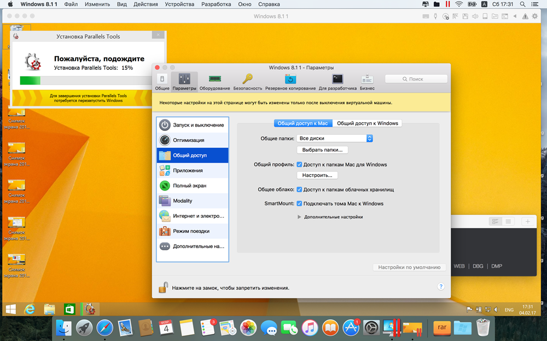Click the Parallels red bars menu bar icon
547x341 pixels.
click(447, 4)
